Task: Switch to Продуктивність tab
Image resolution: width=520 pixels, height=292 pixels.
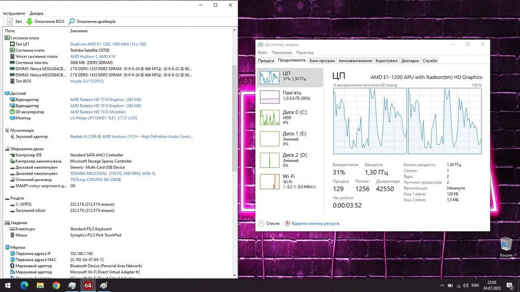Action: (x=292, y=60)
